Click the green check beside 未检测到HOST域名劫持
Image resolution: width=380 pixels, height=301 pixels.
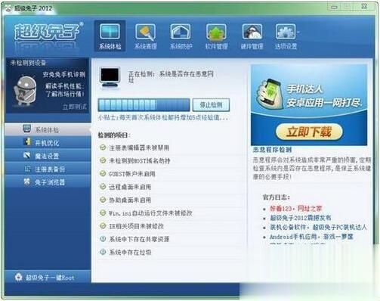click(103, 160)
